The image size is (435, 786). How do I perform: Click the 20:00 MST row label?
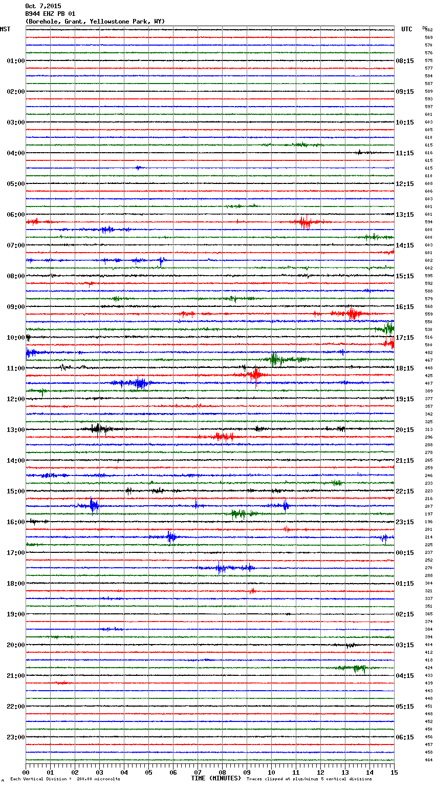(x=16, y=645)
